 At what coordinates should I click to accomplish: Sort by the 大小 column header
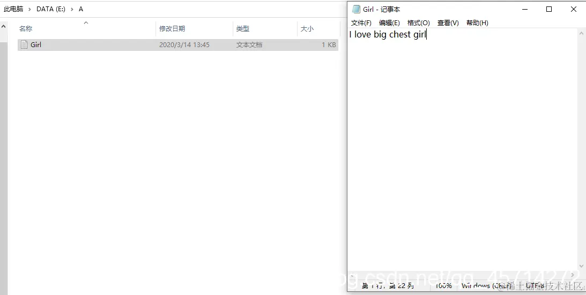pyautogui.click(x=307, y=29)
